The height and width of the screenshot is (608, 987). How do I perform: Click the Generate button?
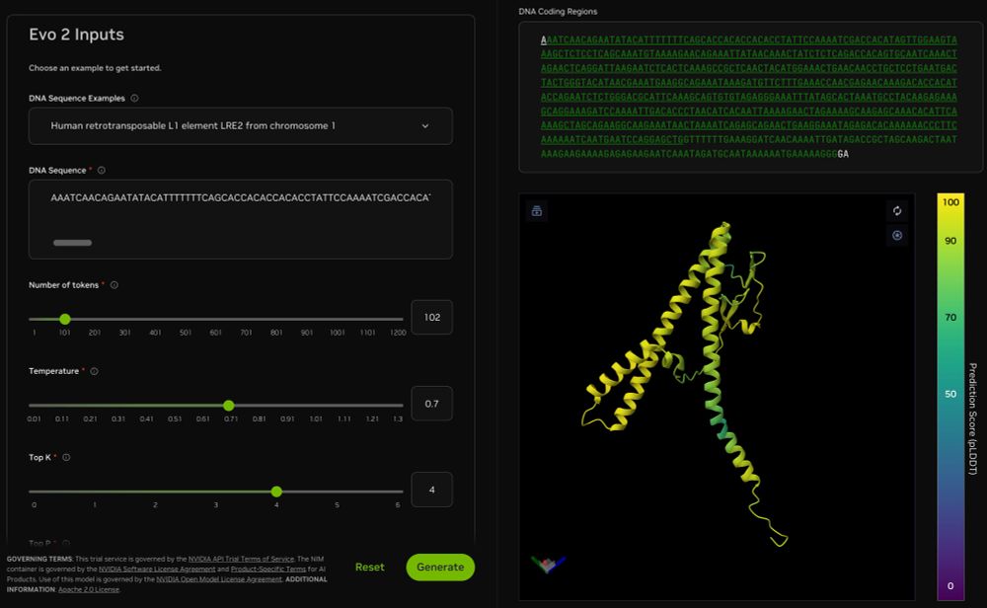tap(440, 568)
